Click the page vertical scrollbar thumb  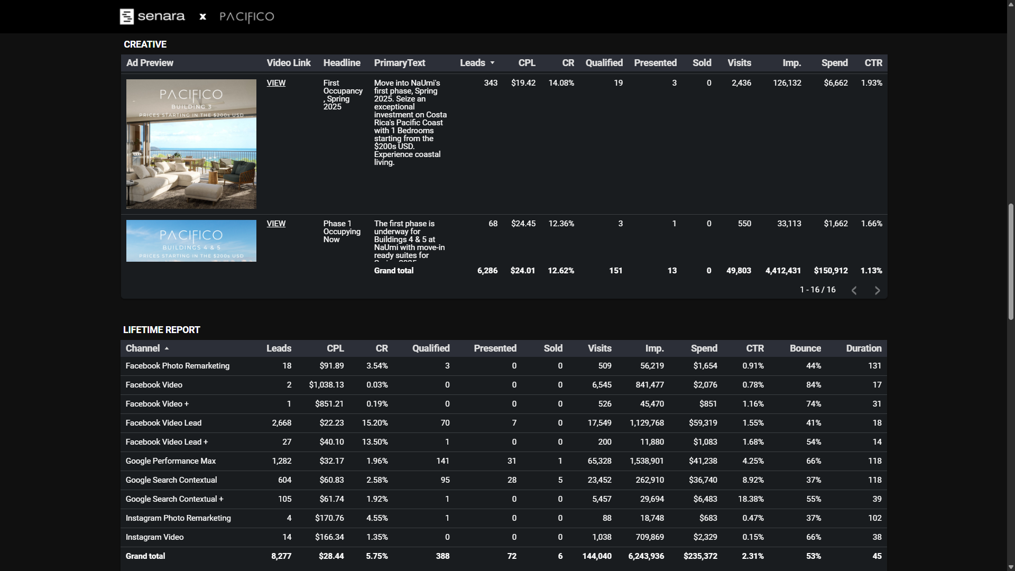pyautogui.click(x=1011, y=262)
